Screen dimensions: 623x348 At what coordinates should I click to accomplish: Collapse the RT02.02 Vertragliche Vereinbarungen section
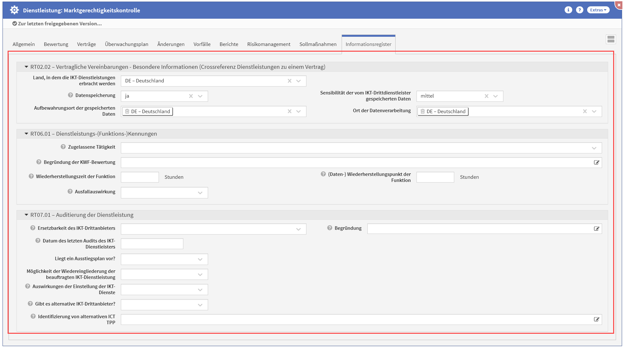tap(26, 67)
